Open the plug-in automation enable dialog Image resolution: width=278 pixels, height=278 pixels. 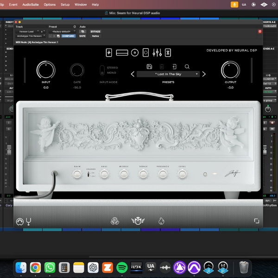click(82, 32)
